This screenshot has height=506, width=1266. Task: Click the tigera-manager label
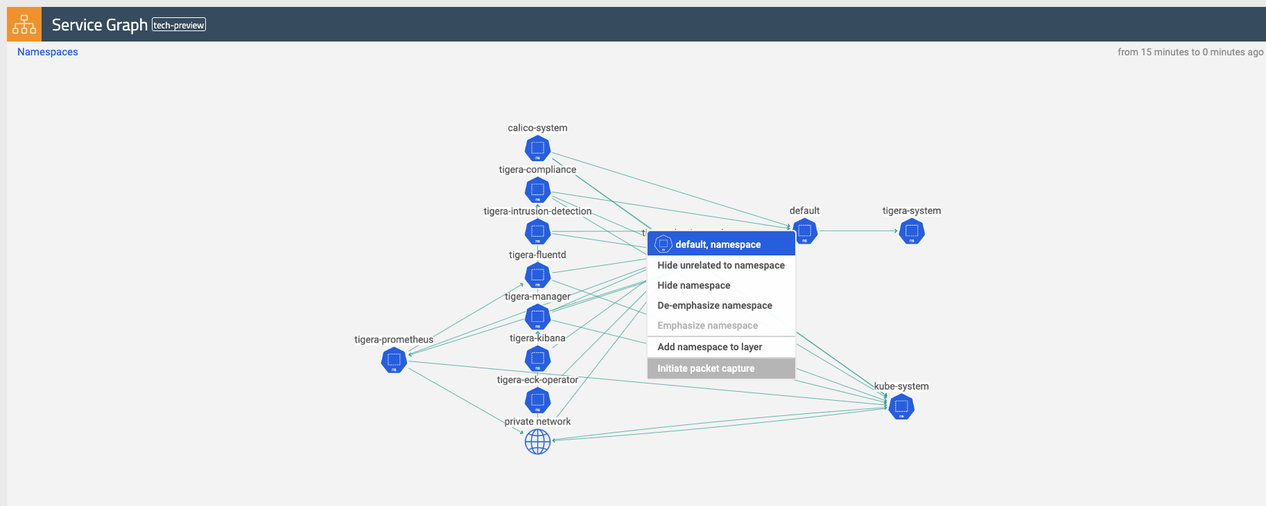(537, 296)
